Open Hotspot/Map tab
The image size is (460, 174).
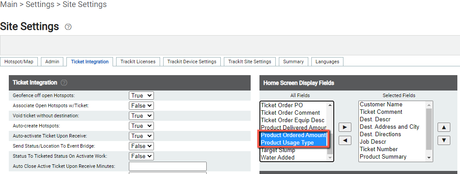coord(19,62)
